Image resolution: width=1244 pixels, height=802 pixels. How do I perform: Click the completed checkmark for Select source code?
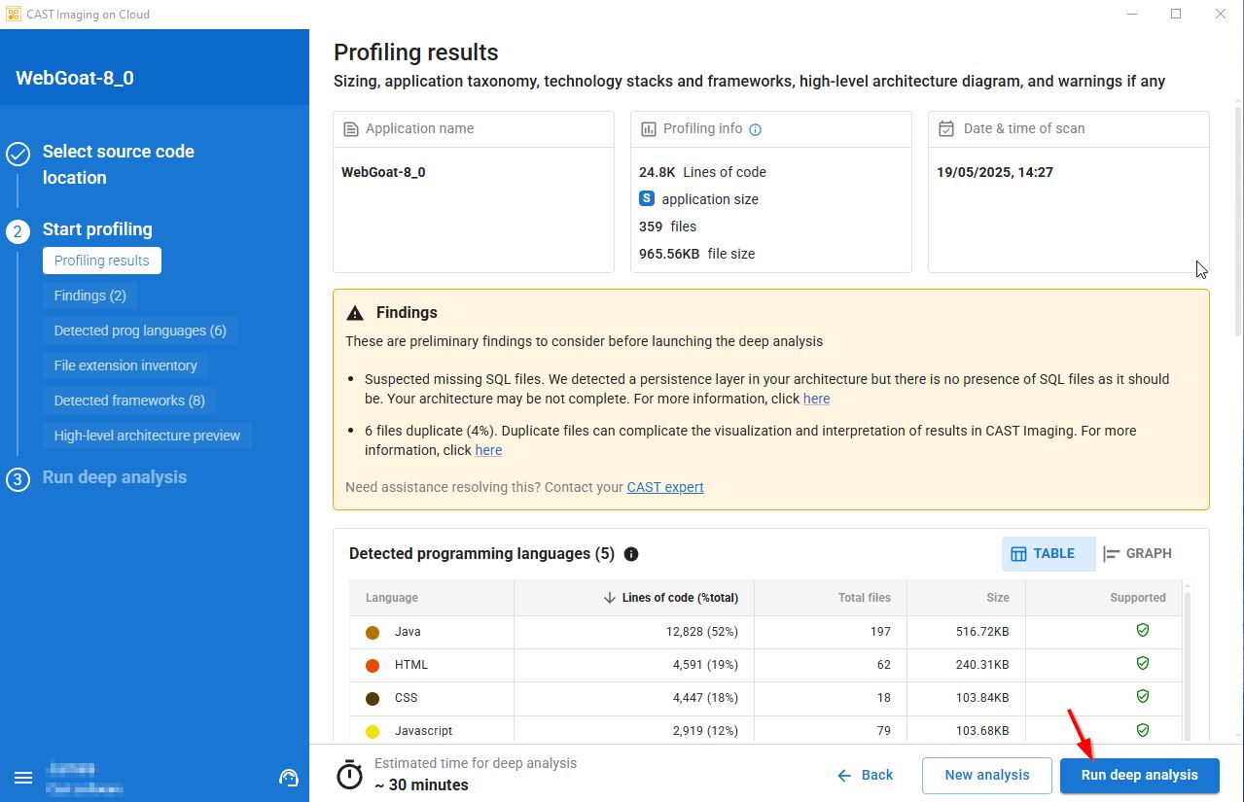(18, 154)
